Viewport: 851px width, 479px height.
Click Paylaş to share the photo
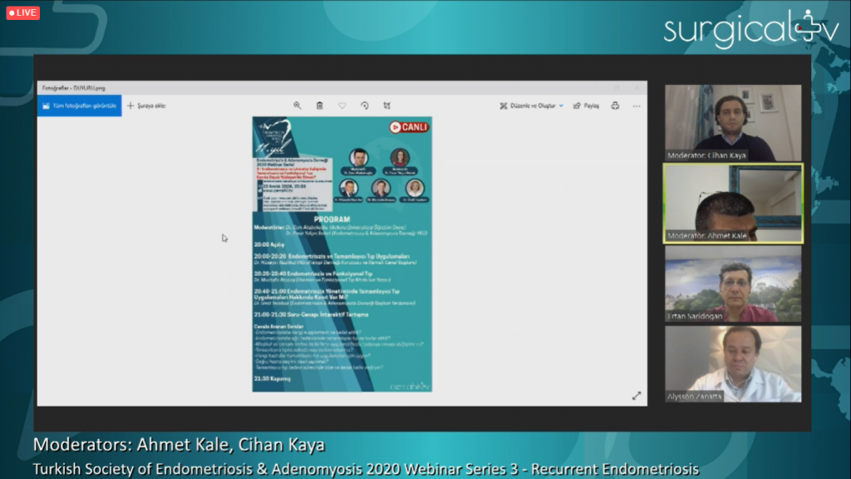coord(587,106)
